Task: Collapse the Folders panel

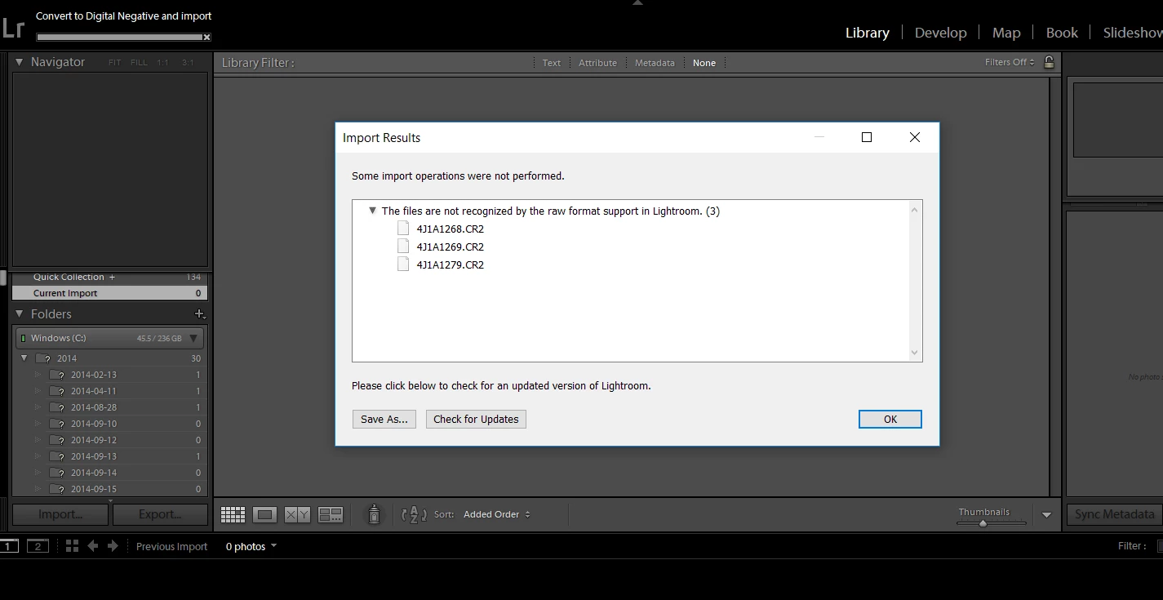Action: pos(20,314)
